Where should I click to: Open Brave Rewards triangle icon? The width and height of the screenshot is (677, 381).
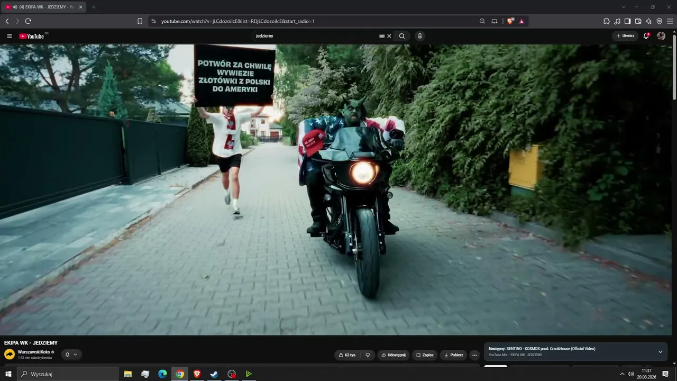coord(522,21)
